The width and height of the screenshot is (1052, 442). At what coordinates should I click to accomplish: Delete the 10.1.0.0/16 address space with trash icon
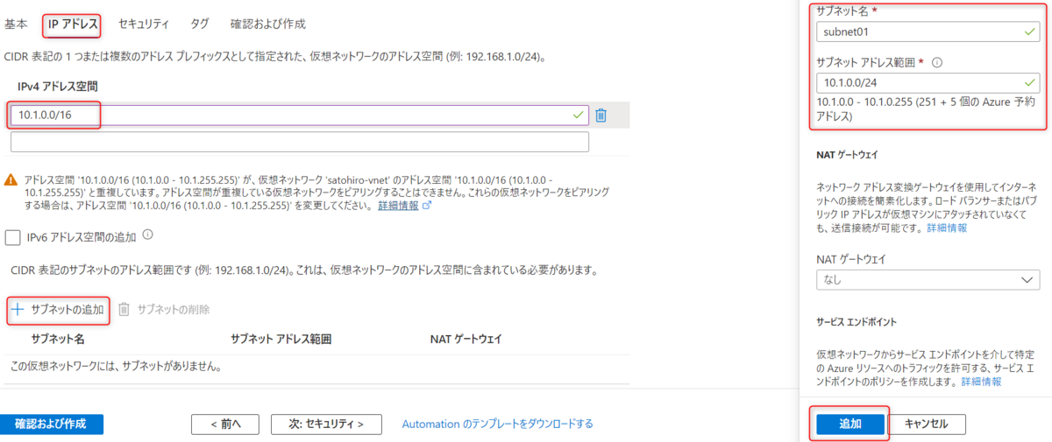pos(601,115)
